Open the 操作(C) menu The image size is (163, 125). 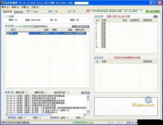[x=5, y=7]
